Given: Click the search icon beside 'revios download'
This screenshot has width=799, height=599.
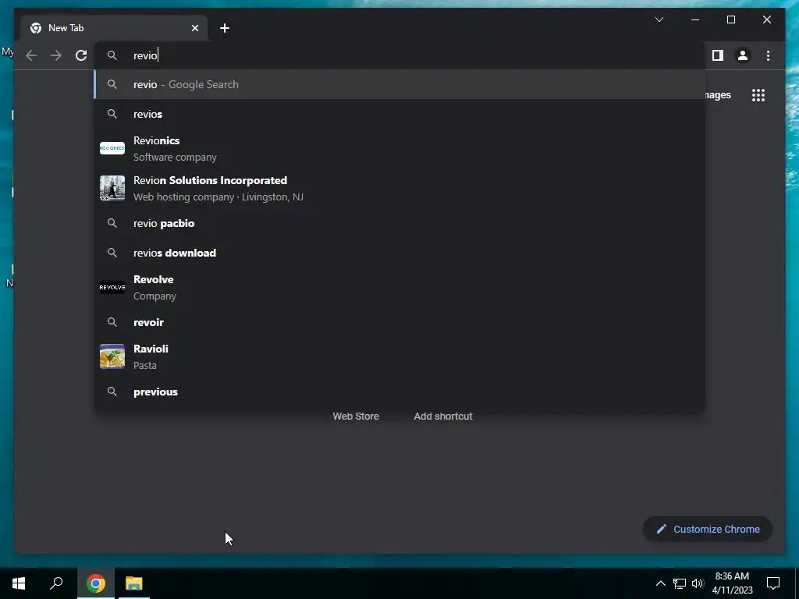Looking at the screenshot, I should point(112,253).
